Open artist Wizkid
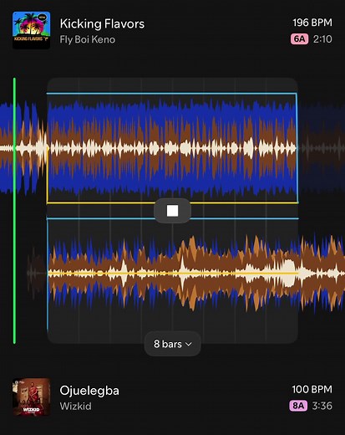Image resolution: width=345 pixels, height=435 pixels. 75,406
